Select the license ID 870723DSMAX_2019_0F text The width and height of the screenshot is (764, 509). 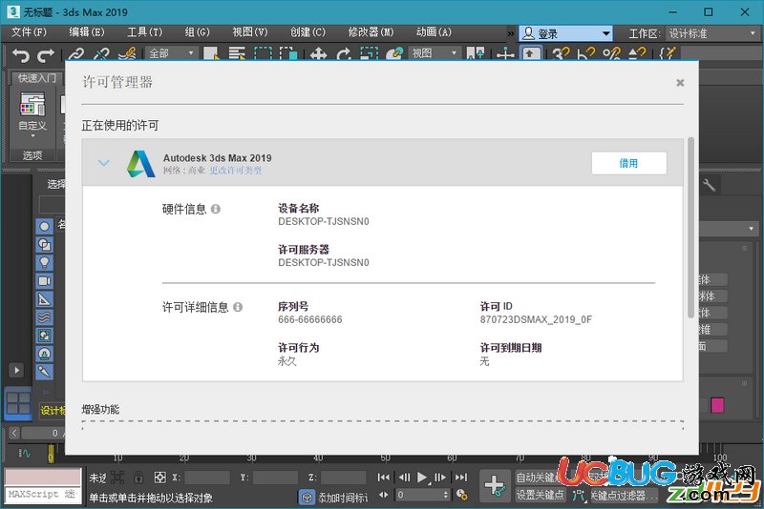click(536, 320)
